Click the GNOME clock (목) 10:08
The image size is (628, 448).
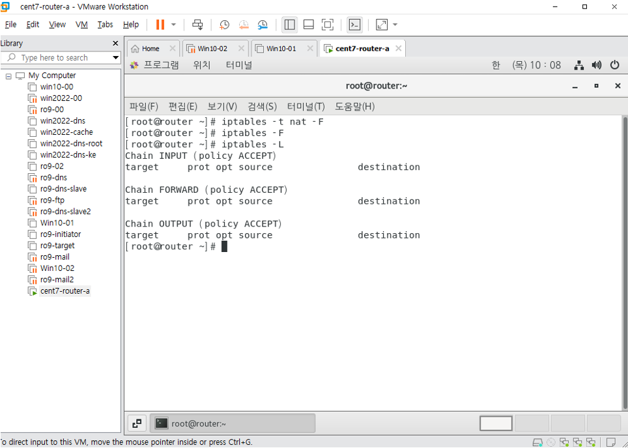(537, 65)
